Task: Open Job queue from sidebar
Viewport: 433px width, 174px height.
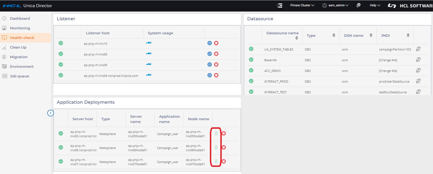Action: pyautogui.click(x=19, y=76)
